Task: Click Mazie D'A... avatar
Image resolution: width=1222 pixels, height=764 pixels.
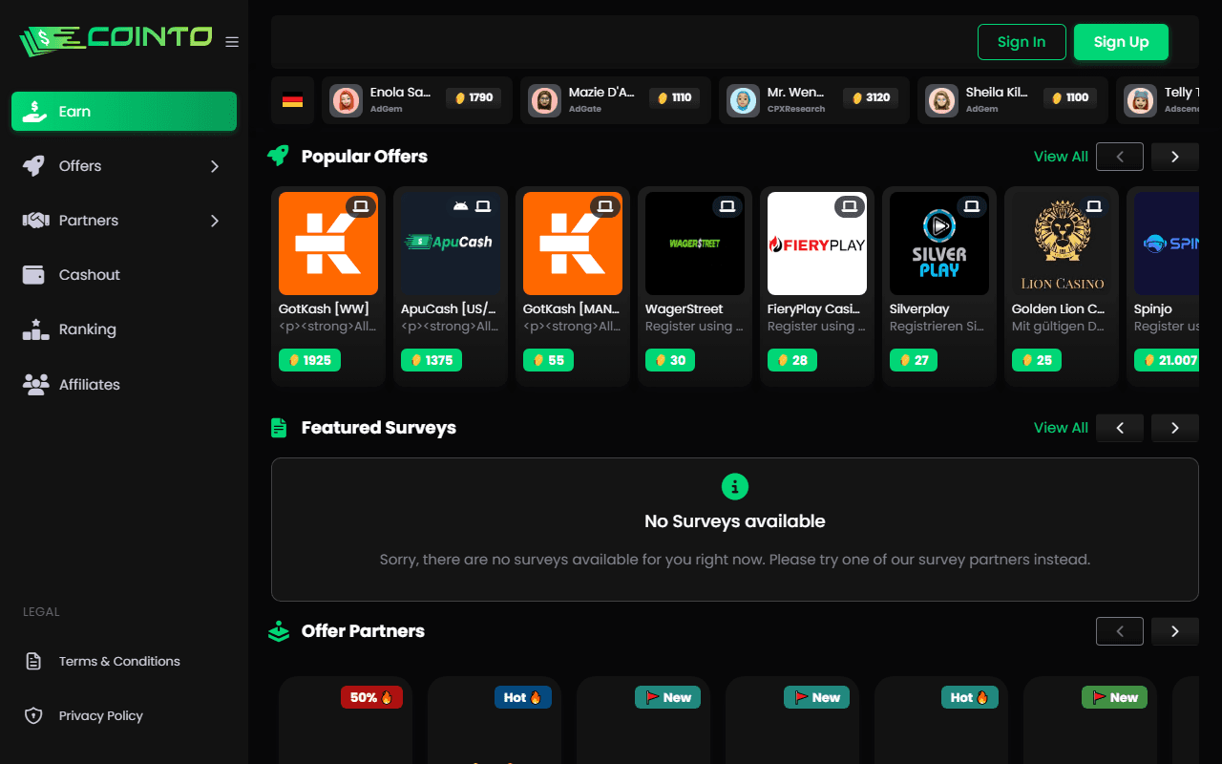Action: pos(545,100)
